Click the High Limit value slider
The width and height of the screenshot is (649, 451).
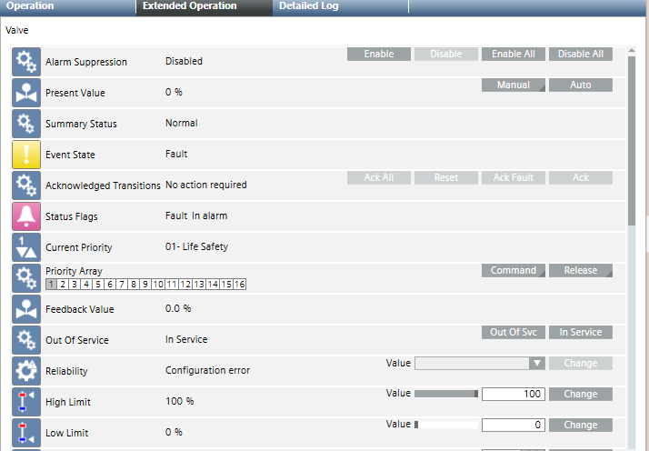(446, 395)
